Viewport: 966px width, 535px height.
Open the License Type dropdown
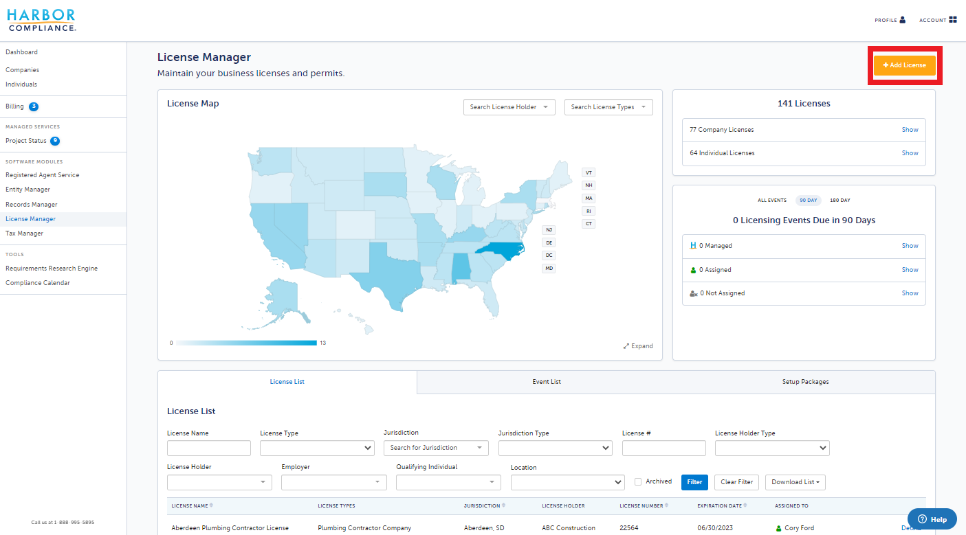[x=317, y=448]
